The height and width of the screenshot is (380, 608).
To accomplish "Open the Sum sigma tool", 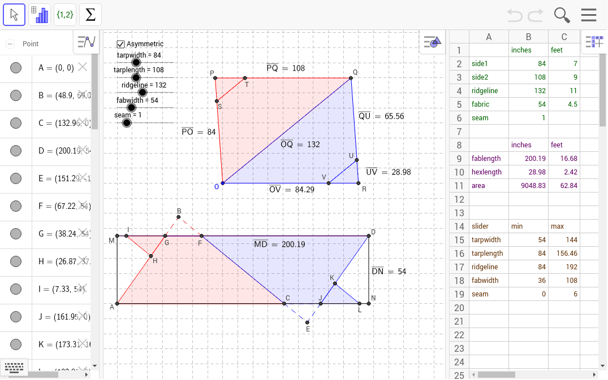I will pos(90,15).
